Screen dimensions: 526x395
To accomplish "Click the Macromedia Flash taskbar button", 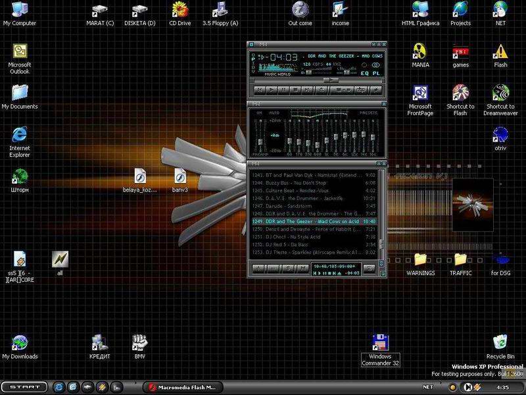I will (183, 387).
